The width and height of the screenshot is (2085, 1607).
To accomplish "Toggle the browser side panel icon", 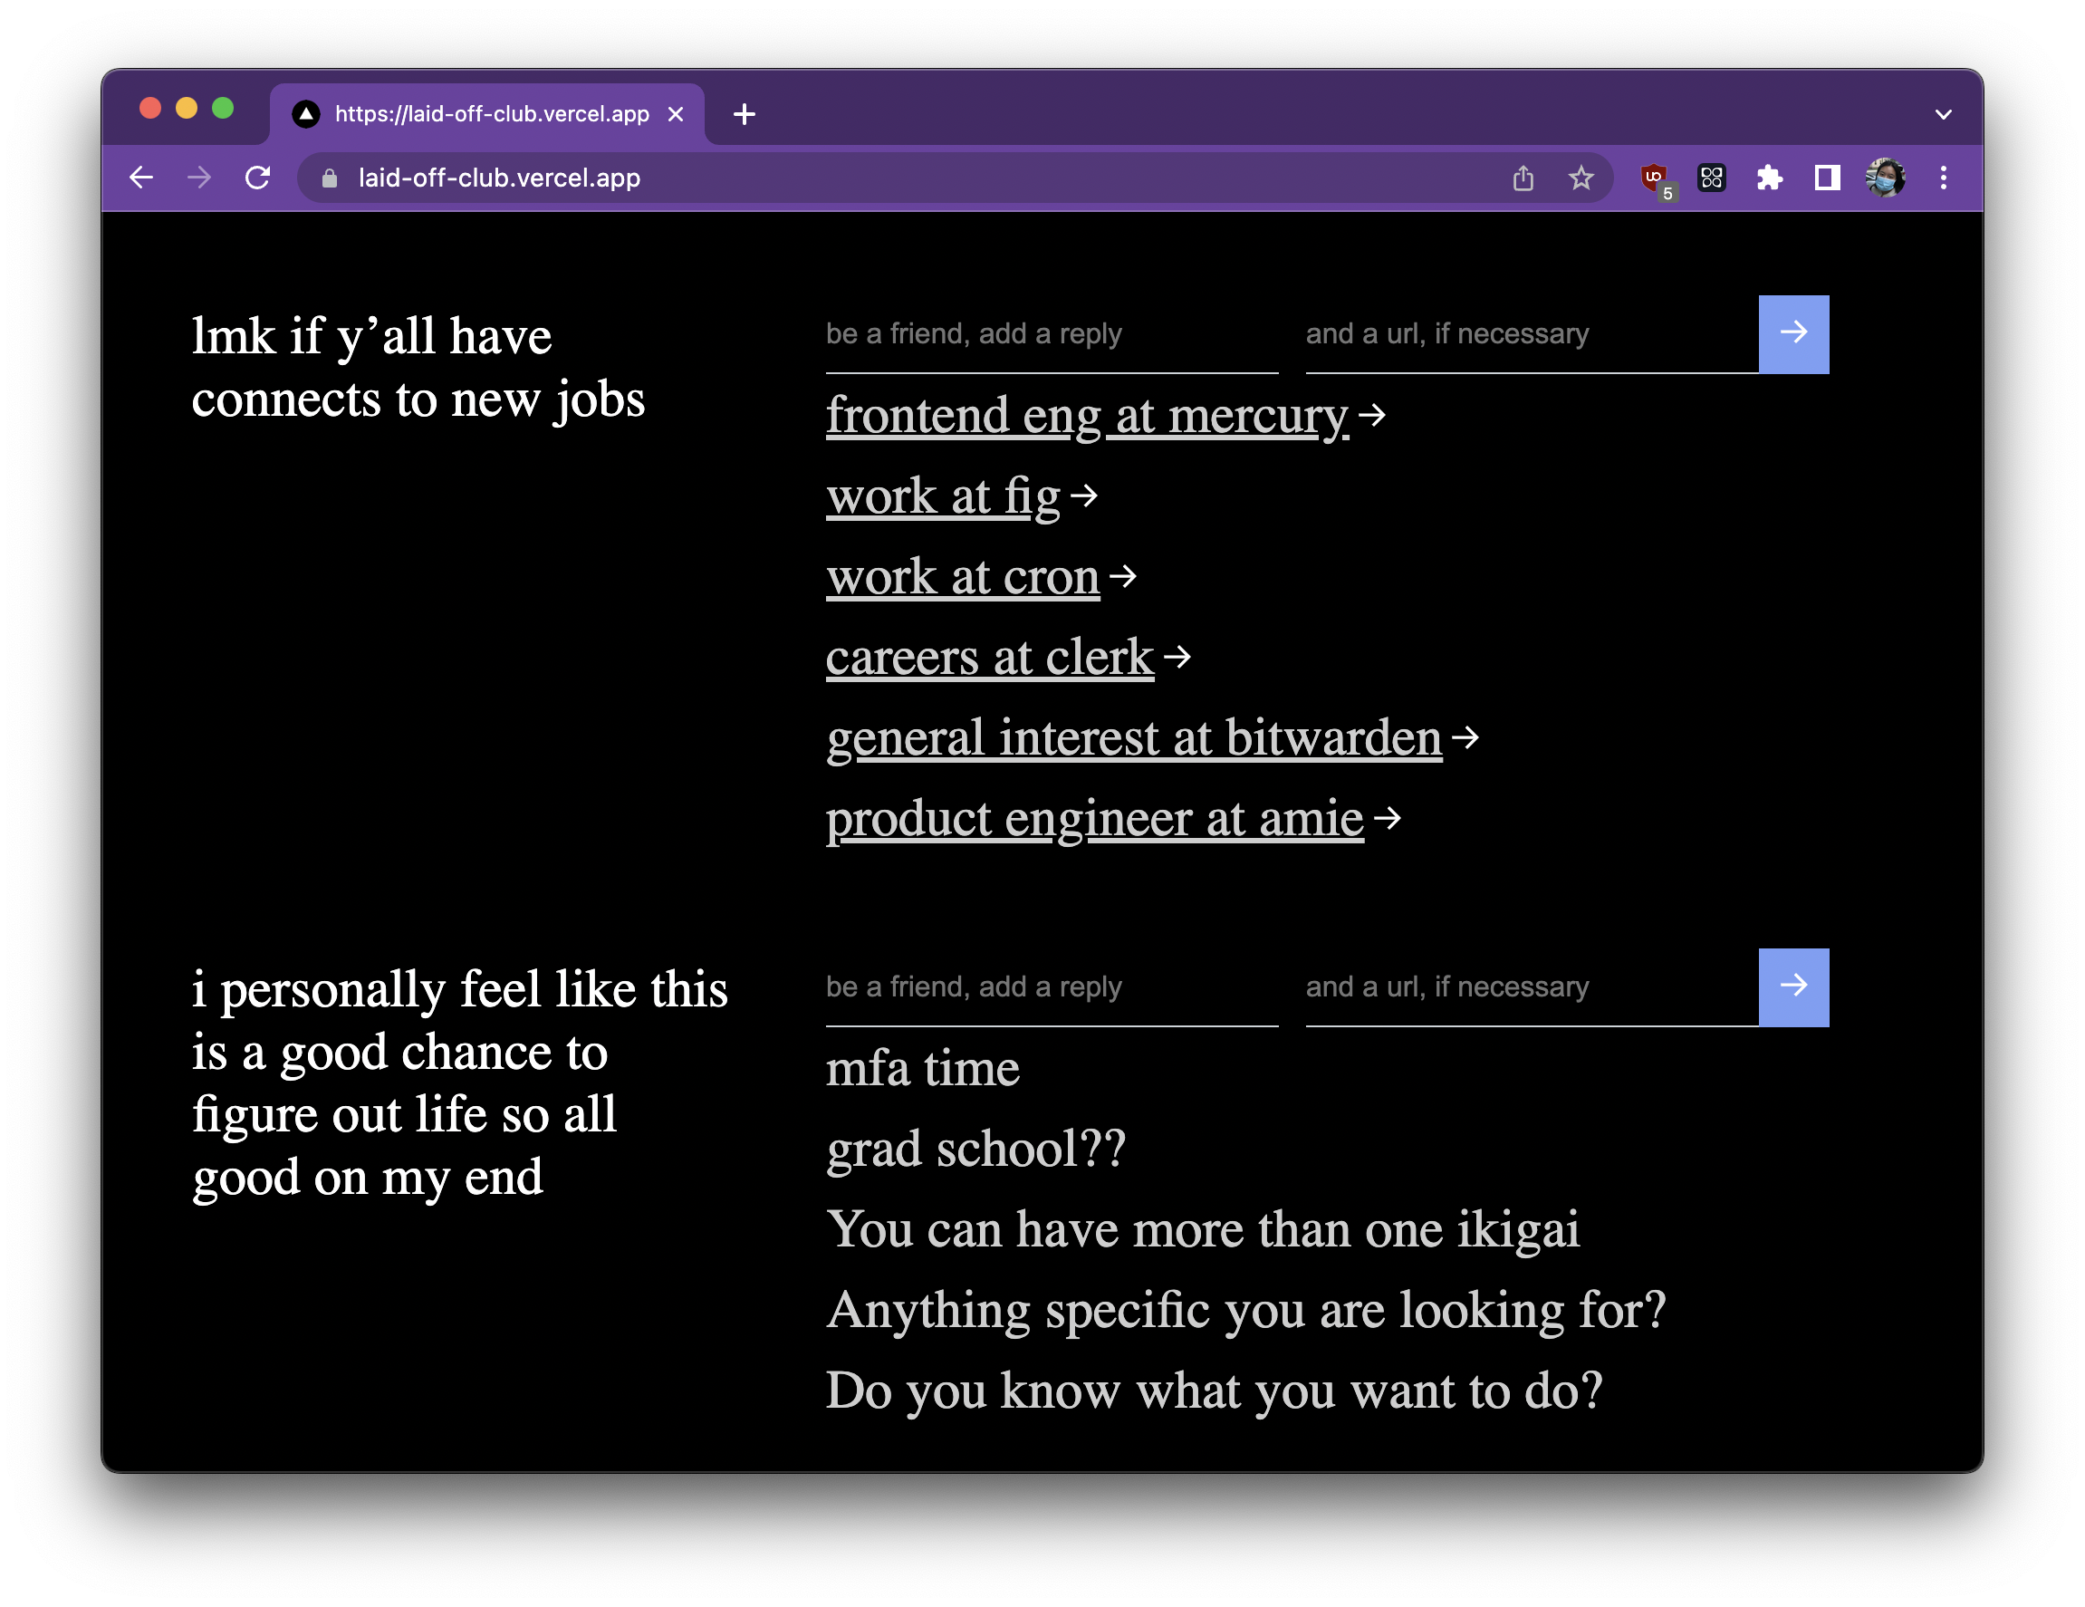I will click(1826, 178).
